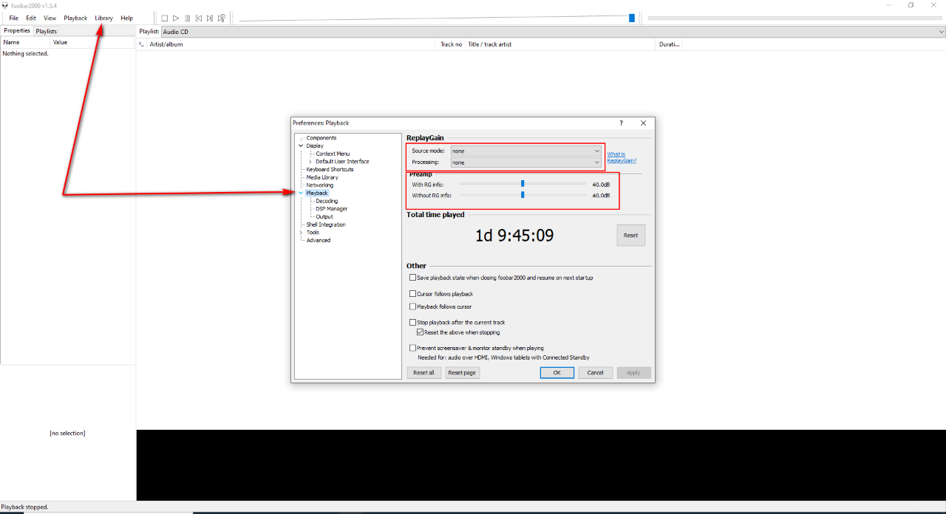946x514 pixels.
Task: Select Decoding under Playback
Action: point(327,201)
